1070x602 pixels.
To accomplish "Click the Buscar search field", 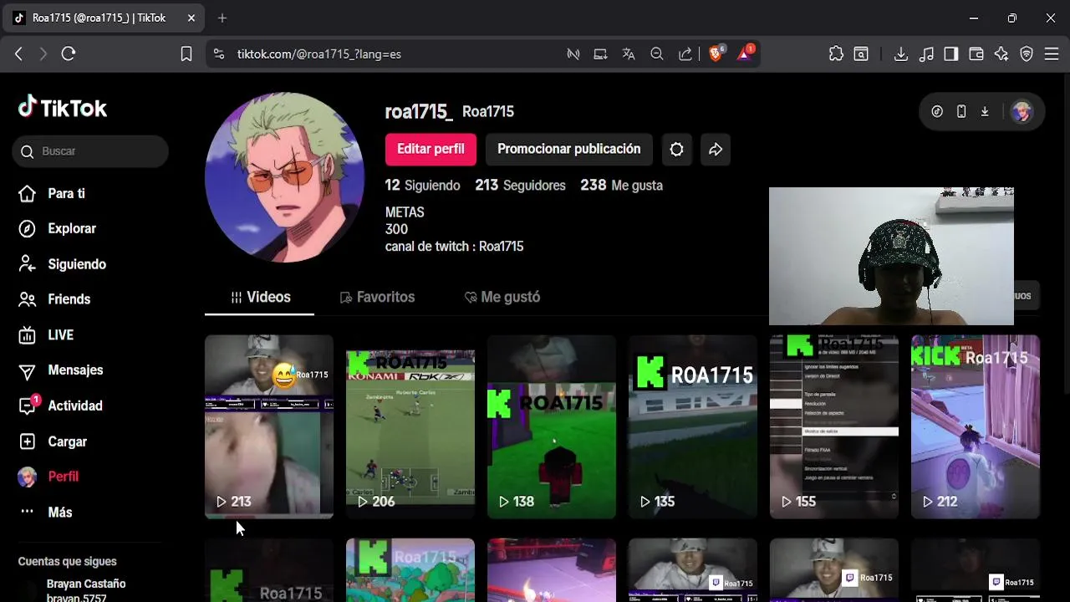I will coord(90,151).
